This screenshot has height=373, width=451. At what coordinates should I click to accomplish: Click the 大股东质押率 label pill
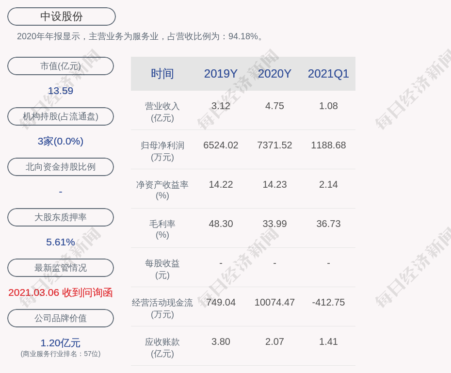pyautogui.click(x=61, y=217)
